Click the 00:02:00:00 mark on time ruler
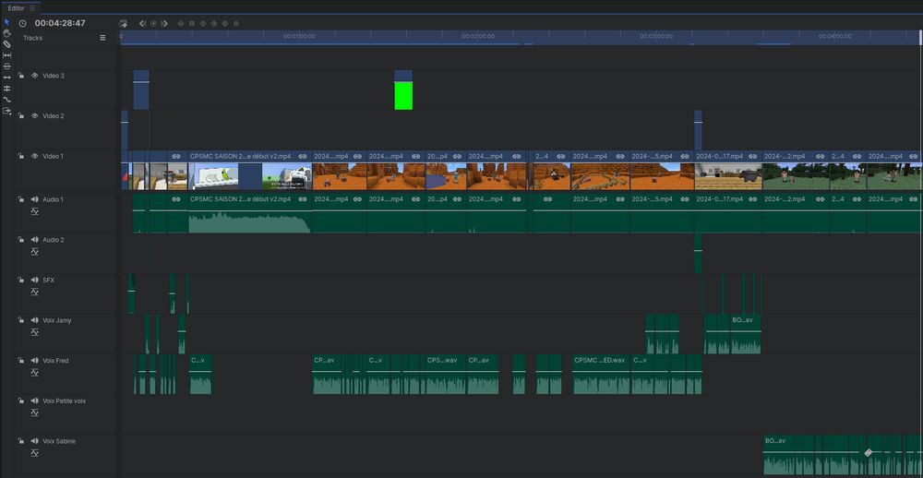Screen dimensions: 923x478 (477, 37)
